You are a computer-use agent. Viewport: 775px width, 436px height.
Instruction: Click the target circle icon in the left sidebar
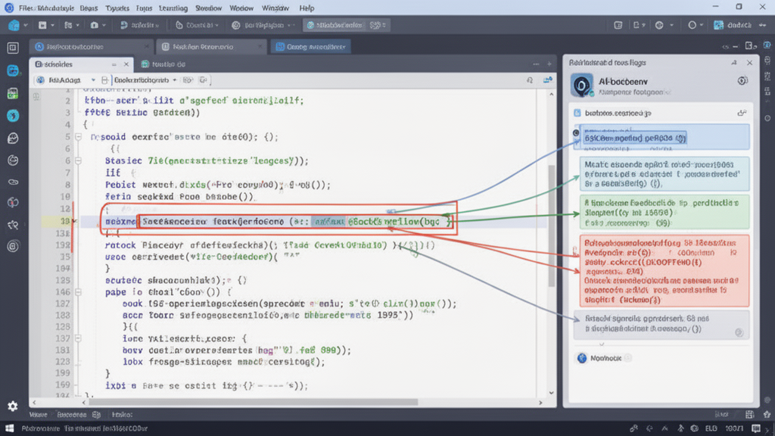(13, 246)
